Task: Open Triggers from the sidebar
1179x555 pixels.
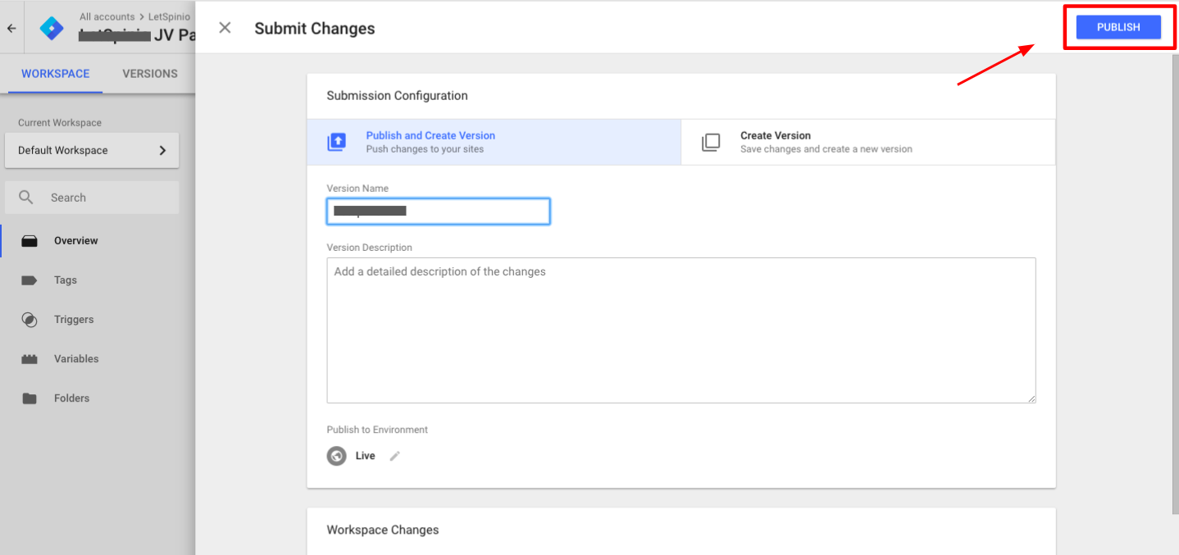Action: (74, 320)
